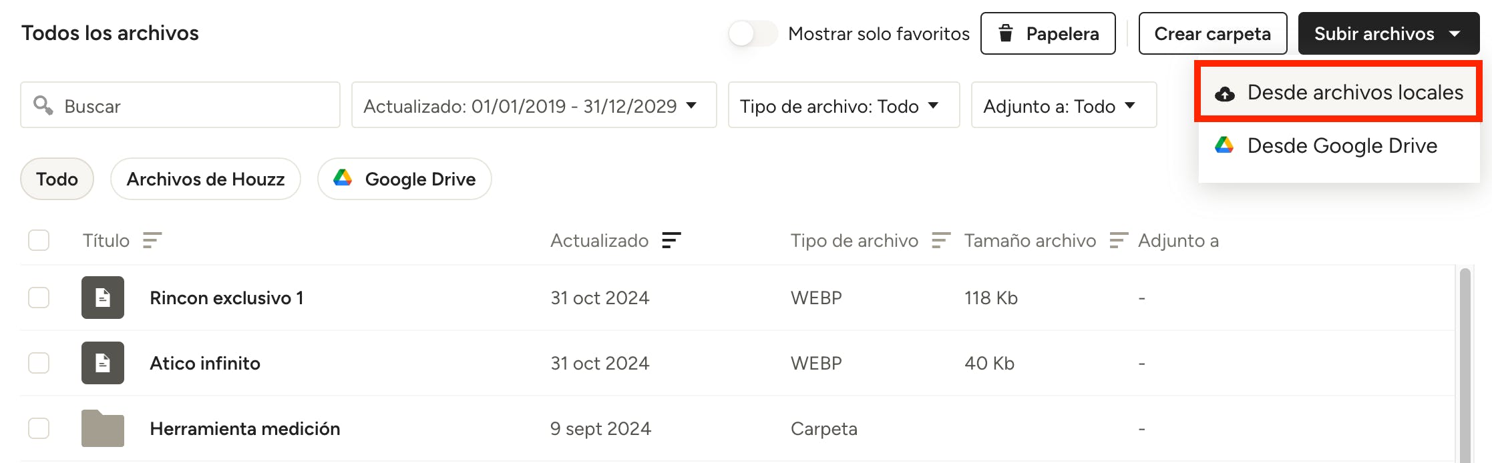Click the search magnifier icon
Viewport: 1492px width, 463px height.
43,105
